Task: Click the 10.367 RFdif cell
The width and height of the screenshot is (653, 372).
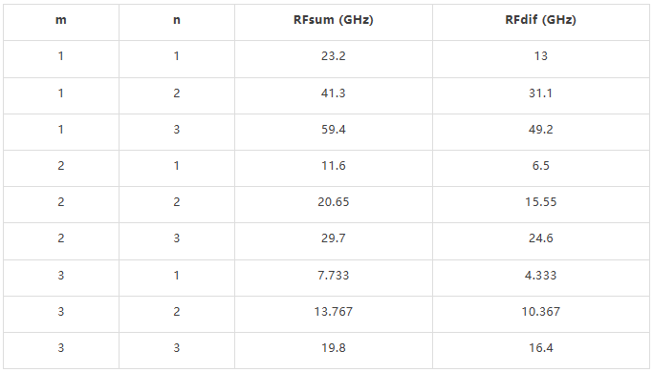Action: (540, 311)
